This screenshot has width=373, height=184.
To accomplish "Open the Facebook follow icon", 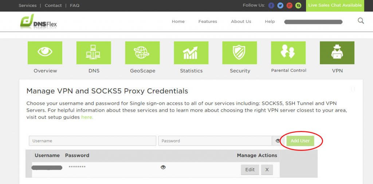I will click(271, 5).
